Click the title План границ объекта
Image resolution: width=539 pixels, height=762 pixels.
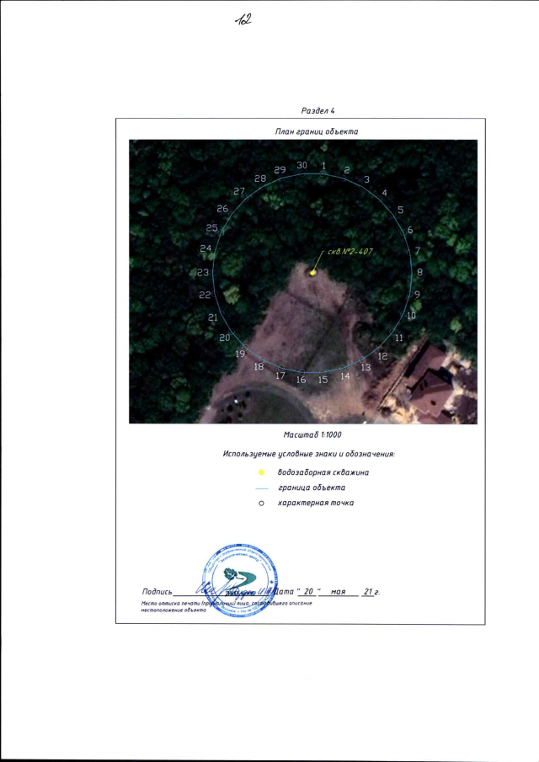[317, 131]
